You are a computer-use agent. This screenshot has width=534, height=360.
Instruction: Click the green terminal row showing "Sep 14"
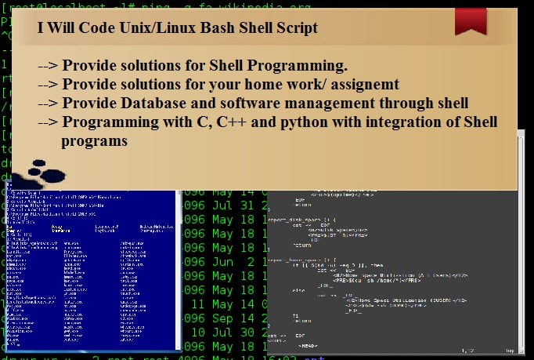pyautogui.click(x=226, y=318)
